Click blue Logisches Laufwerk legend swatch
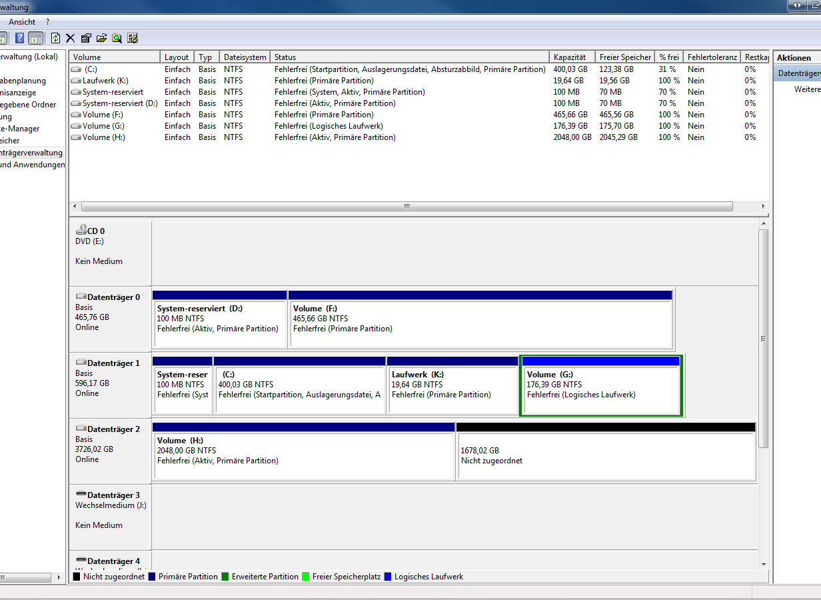Viewport: 821px width, 600px height. [x=388, y=577]
